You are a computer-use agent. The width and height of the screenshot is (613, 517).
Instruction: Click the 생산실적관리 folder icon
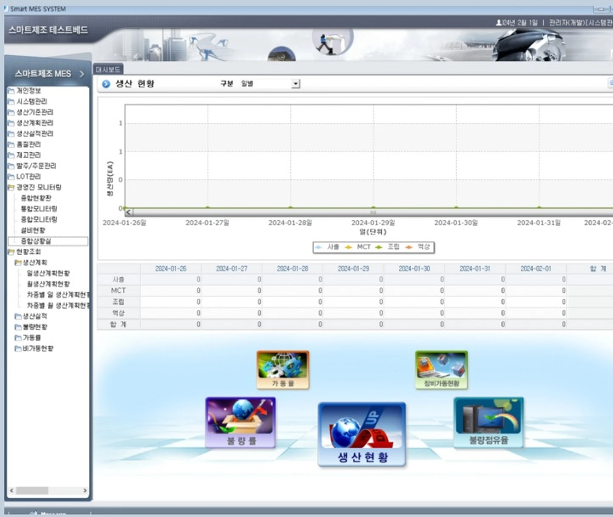click(x=11, y=134)
